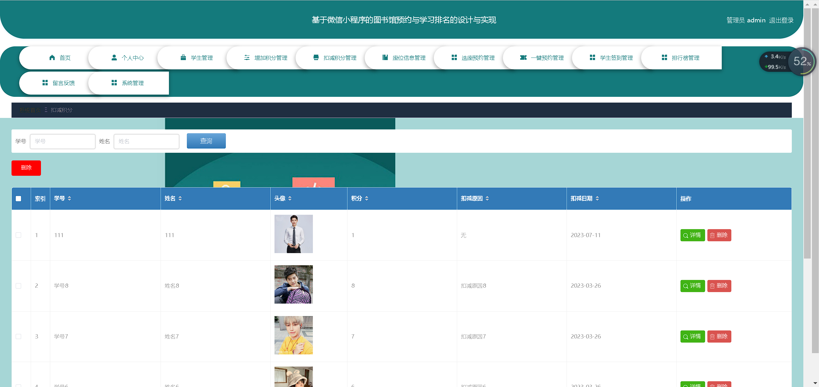The width and height of the screenshot is (819, 387).
Task: Check the checkbox for row 学号7
Action: 19,337
